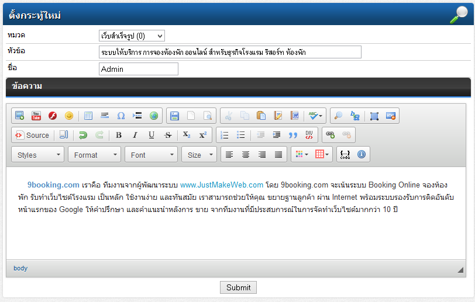Click the Templates icon beside Source

click(x=64, y=135)
